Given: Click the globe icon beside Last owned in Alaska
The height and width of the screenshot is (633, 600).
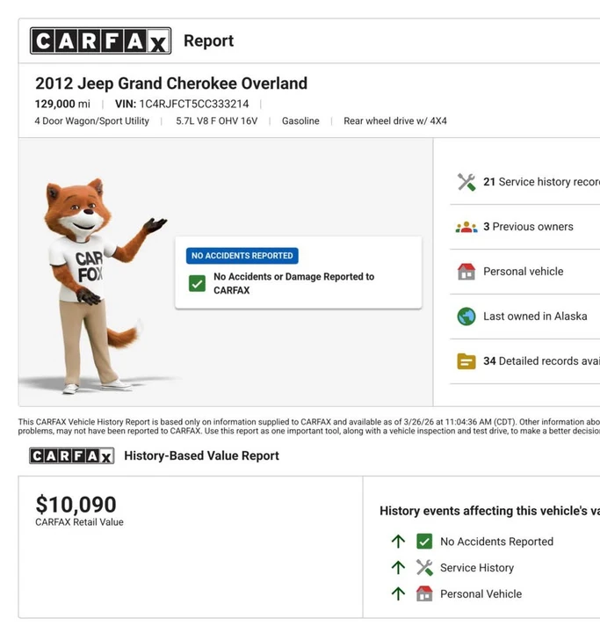Looking at the screenshot, I should point(466,316).
